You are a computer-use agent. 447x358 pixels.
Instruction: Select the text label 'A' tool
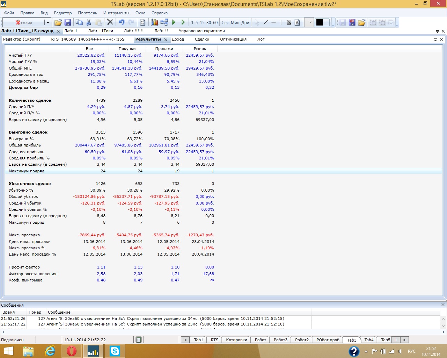point(297,22)
